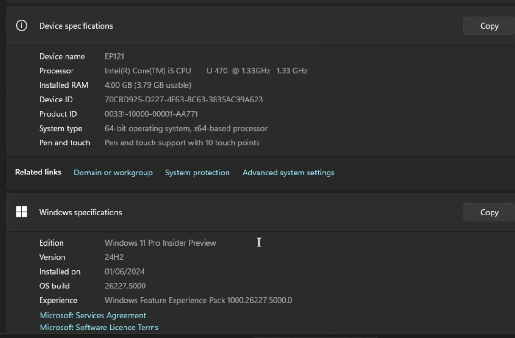Click the Device ID label
The height and width of the screenshot is (338, 515).
[56, 100]
